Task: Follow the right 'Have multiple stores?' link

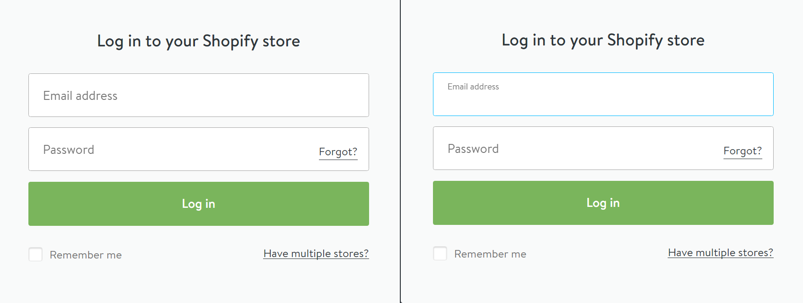Action: tap(721, 253)
